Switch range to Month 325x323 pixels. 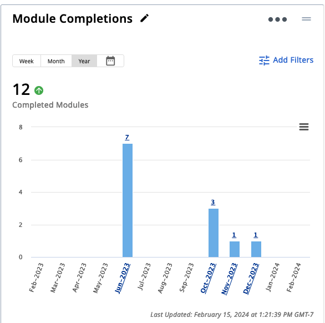click(56, 61)
